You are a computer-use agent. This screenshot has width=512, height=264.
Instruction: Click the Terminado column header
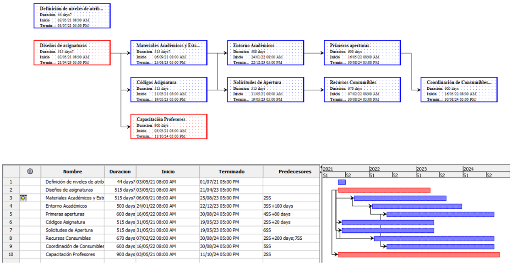(x=231, y=172)
